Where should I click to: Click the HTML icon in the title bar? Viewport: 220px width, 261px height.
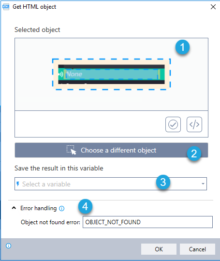pos(6,7)
